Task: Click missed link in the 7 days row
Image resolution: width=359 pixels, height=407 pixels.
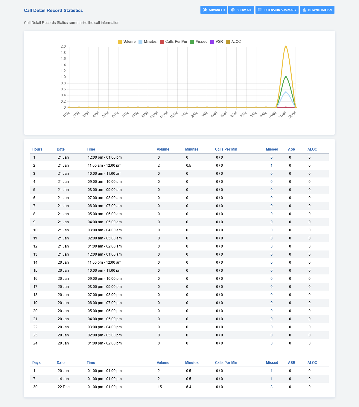Action: [271, 379]
